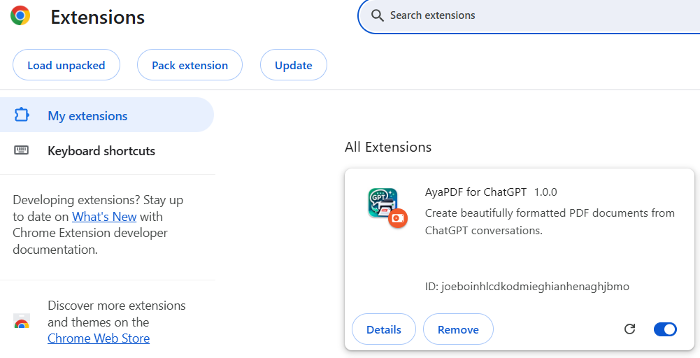The height and width of the screenshot is (358, 700).
Task: Click the puzzle piece icon for My extensions
Action: tap(22, 115)
